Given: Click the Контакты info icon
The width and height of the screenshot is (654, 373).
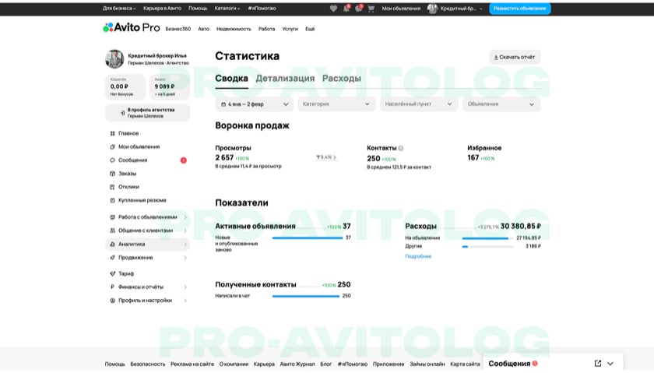Looking at the screenshot, I should pyautogui.click(x=401, y=148).
